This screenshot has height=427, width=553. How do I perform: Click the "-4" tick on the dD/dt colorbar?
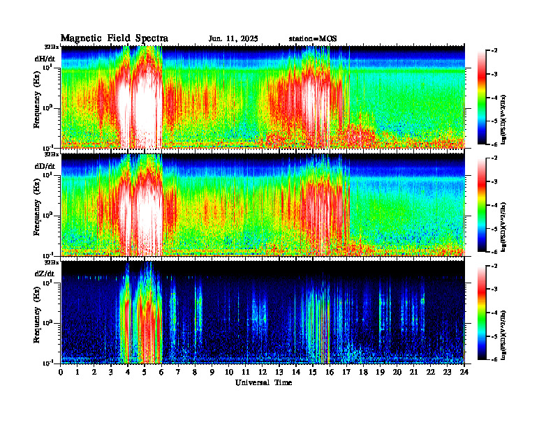click(x=495, y=205)
